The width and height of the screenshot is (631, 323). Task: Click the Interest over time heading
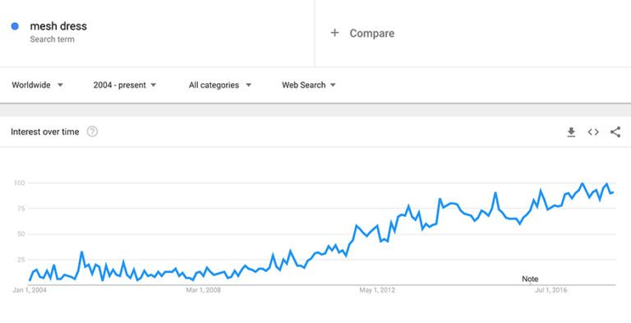[x=45, y=132]
